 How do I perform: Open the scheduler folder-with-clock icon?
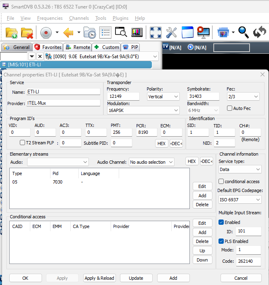pos(90,33)
